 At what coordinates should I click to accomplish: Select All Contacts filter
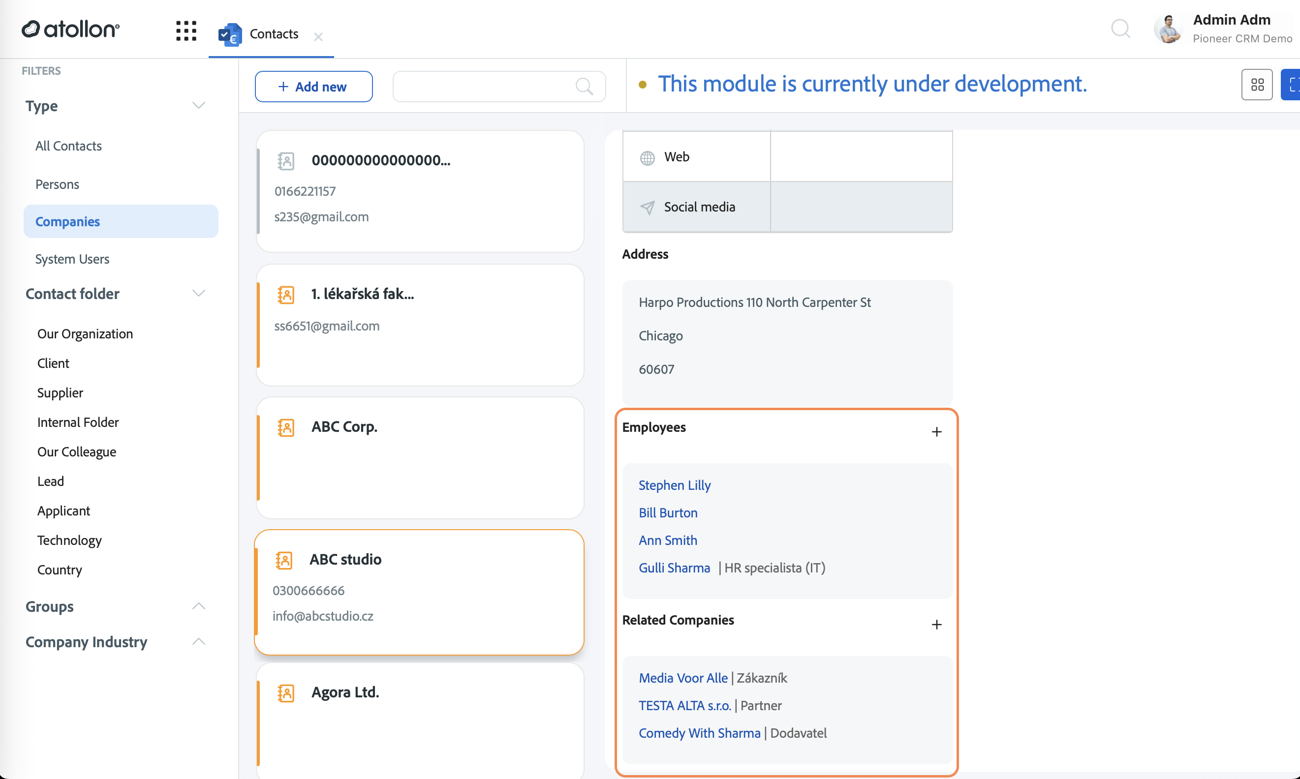pyautogui.click(x=68, y=146)
